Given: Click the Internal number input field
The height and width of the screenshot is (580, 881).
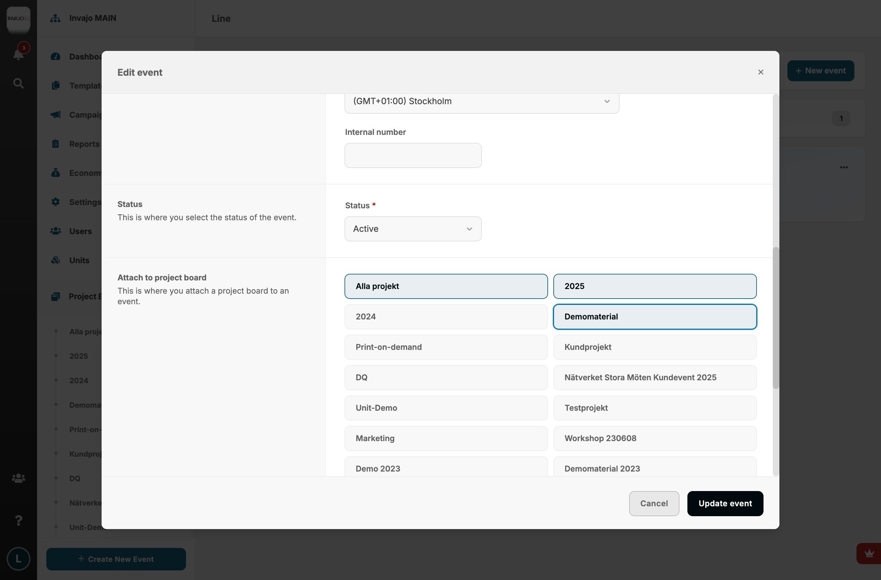Looking at the screenshot, I should pos(413,155).
